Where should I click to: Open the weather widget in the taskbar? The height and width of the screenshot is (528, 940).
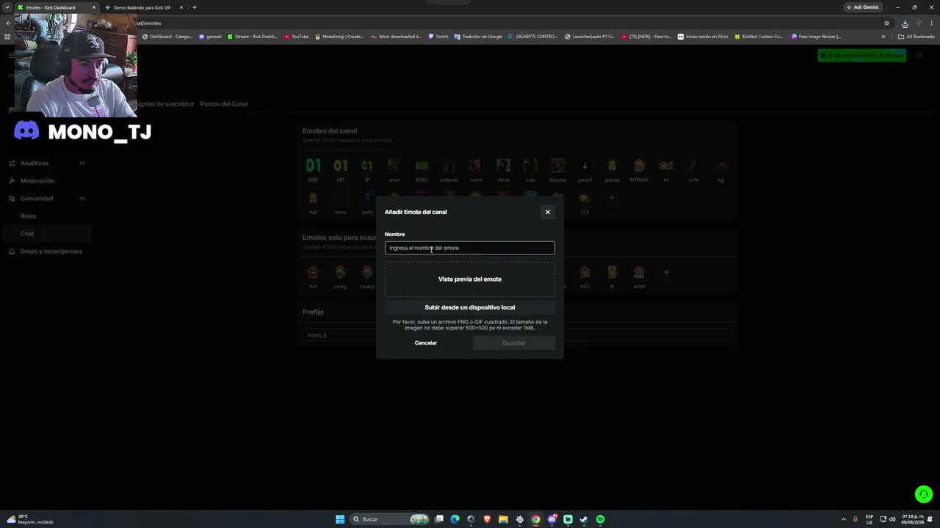tap(31, 519)
